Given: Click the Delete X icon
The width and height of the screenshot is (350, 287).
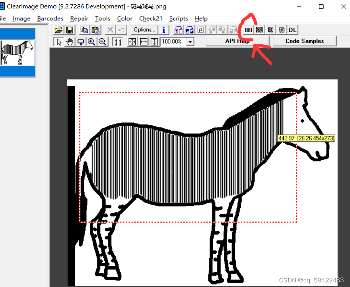Looking at the screenshot, I should (x=110, y=30).
